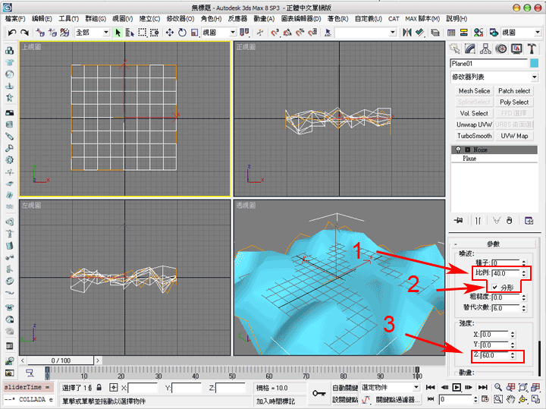Image resolution: width=546 pixels, height=409 pixels.
Task: Click the Mirror tool icon
Action: (x=406, y=33)
